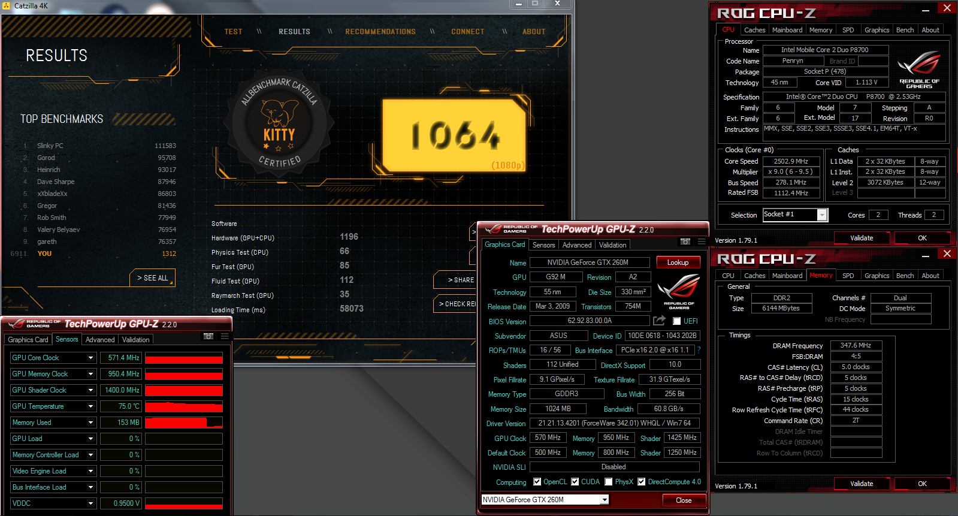Toggle the CUDA checkbox
Viewport: 958px width, 516px height.
pos(575,482)
